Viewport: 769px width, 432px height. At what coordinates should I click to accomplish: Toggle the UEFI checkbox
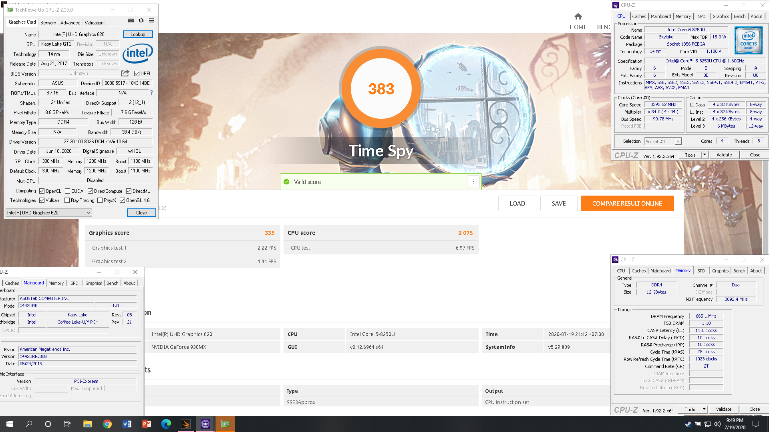(137, 74)
